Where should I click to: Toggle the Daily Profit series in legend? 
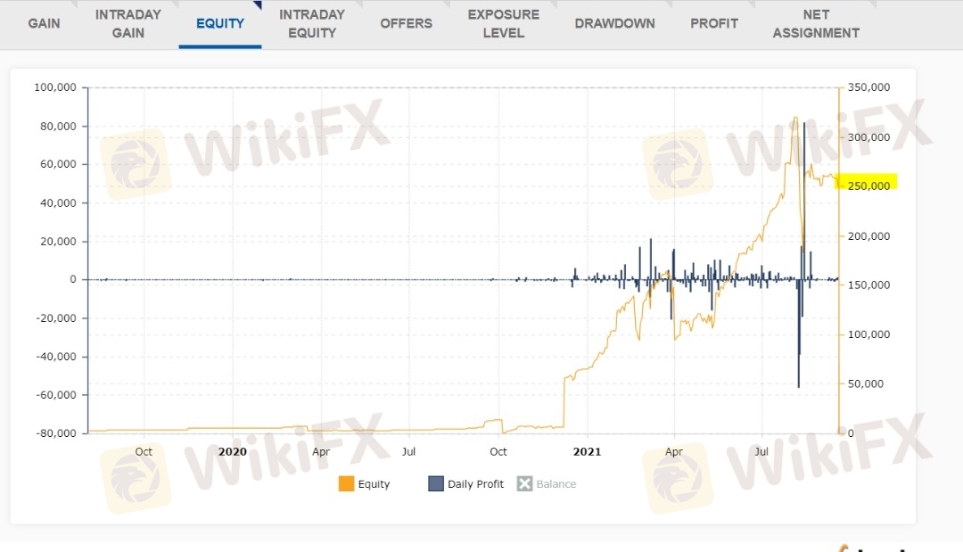pos(465,484)
